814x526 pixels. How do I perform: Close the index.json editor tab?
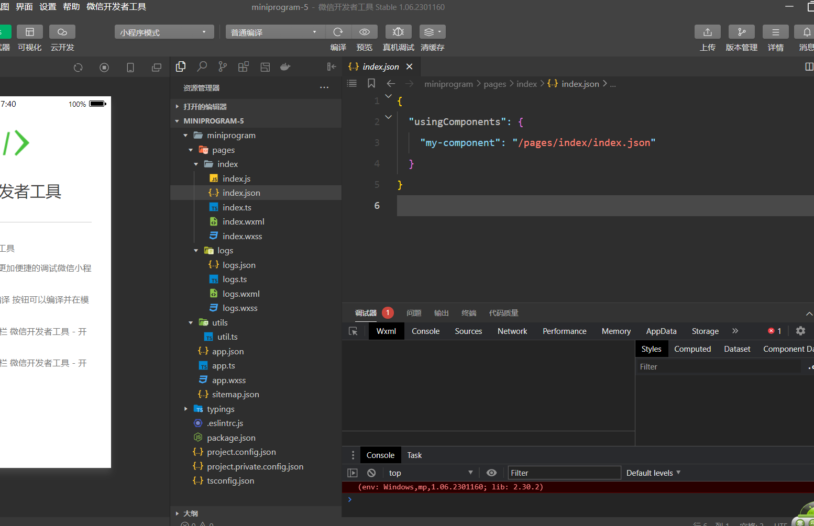coord(410,66)
